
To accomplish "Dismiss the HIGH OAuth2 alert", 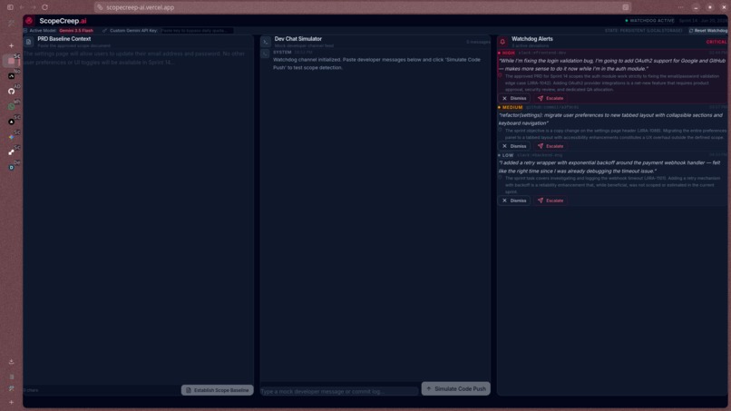I will (x=513, y=98).
